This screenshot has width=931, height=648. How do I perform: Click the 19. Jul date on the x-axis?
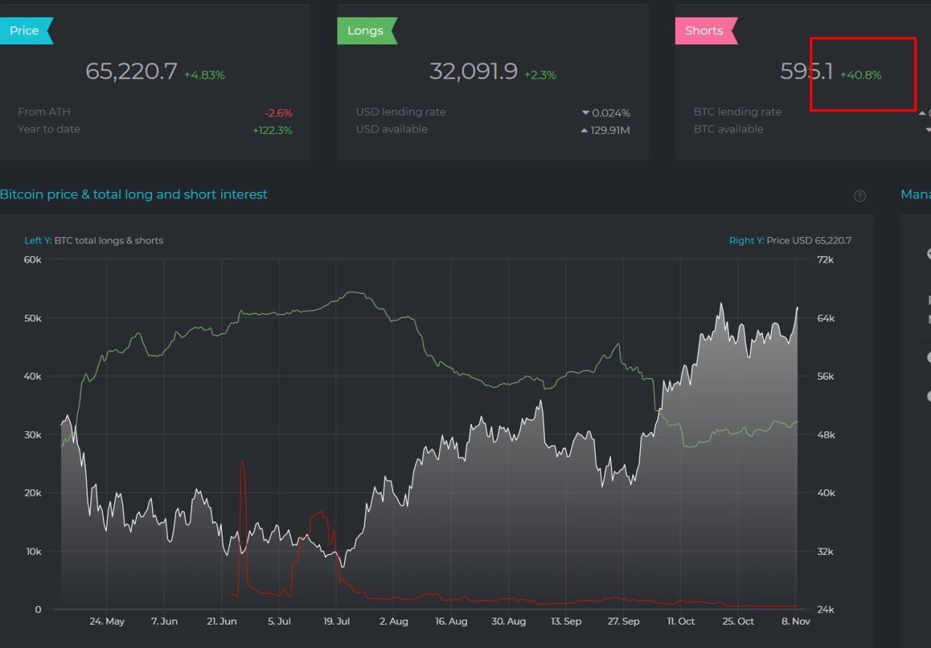(x=336, y=622)
